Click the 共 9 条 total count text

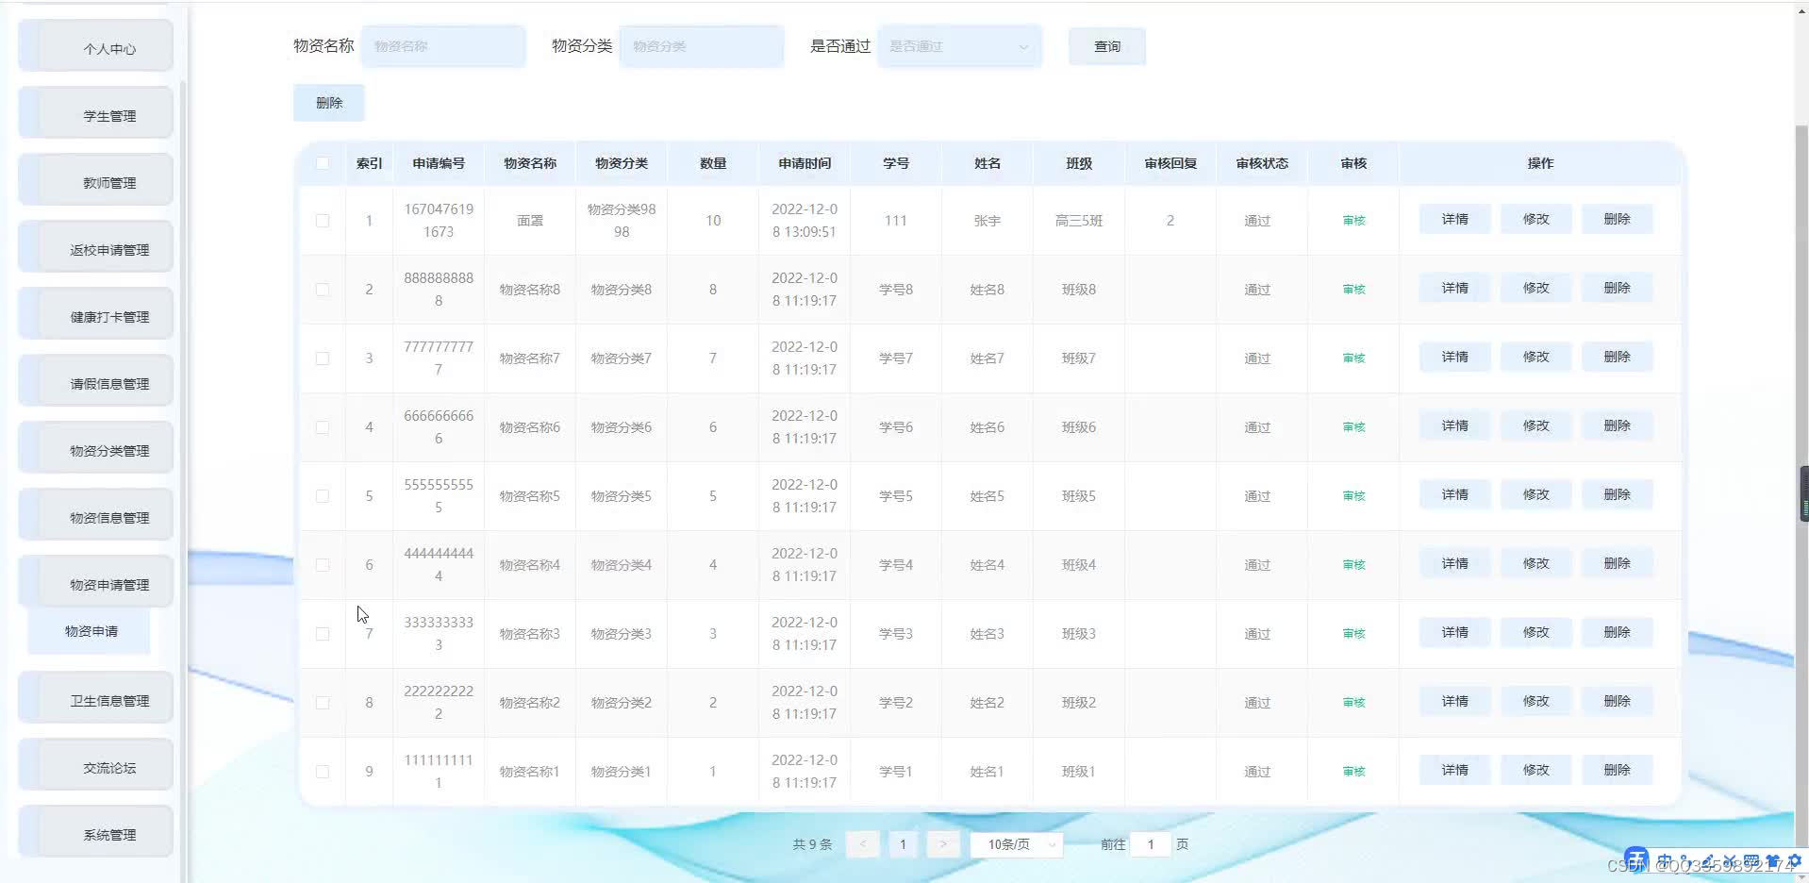[x=812, y=844]
